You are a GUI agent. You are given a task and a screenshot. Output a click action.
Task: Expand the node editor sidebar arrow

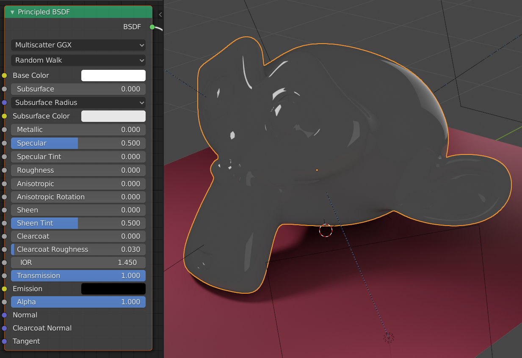coord(160,14)
